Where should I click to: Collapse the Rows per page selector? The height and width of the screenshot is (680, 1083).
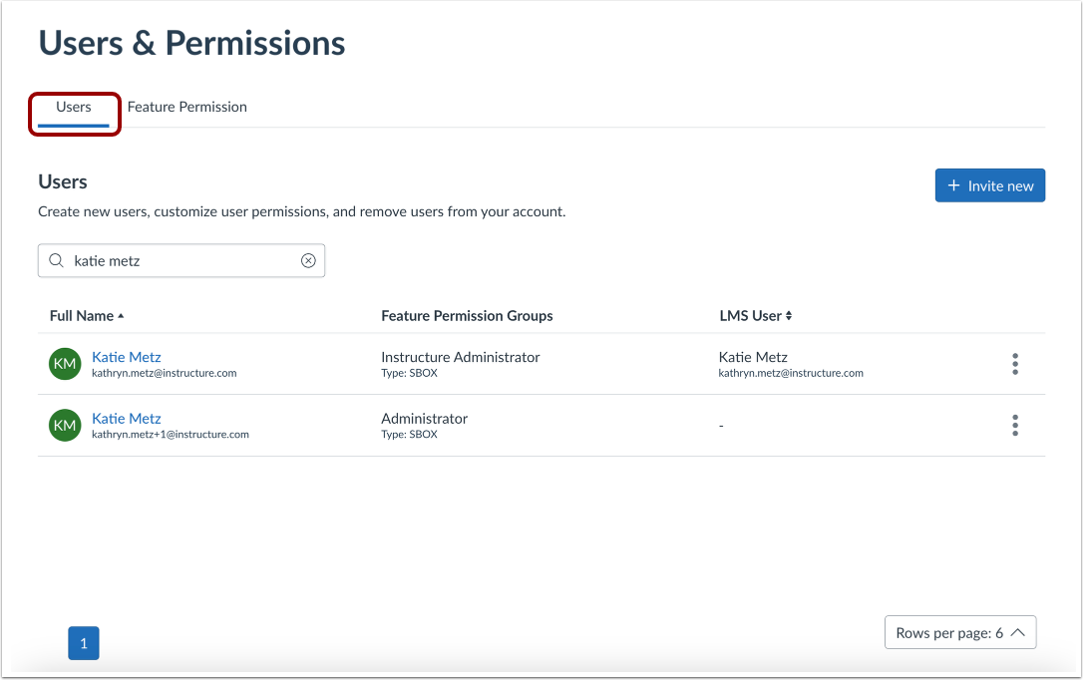[1016, 632]
